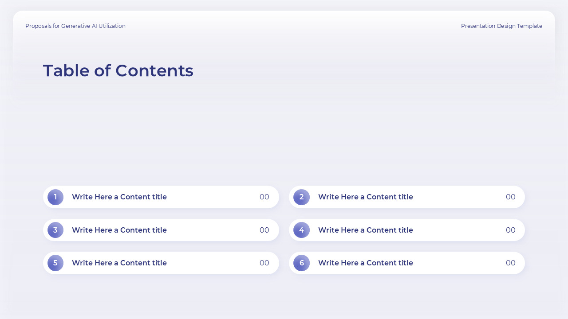Select the number 3 circle badge
Viewport: 568px width, 319px height.
(55, 230)
